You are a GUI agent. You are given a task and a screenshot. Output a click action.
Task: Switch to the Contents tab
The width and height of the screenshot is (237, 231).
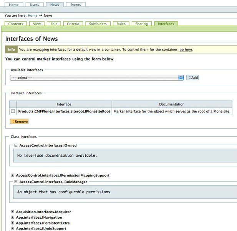[x=16, y=24]
